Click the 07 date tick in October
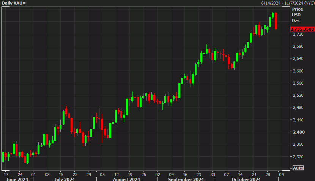Viewport: 315px width, 181px height. click(x=227, y=175)
